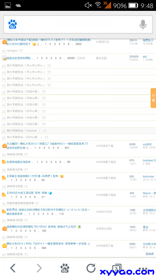Tap the microphone voice search icon
The image size is (156, 278).
[143, 25]
